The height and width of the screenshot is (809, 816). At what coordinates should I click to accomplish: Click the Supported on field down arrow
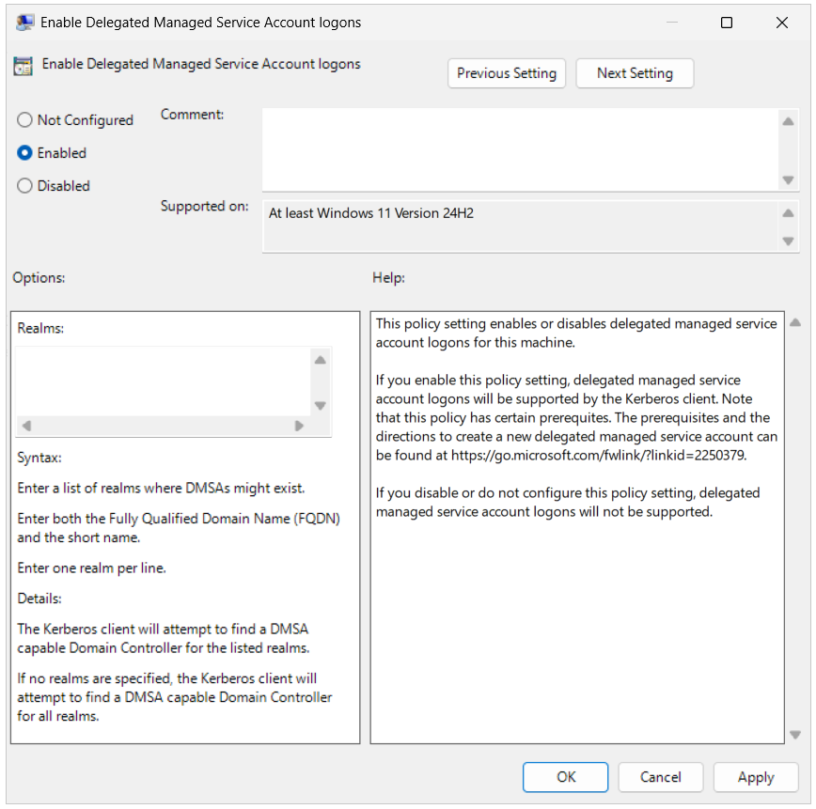tap(788, 241)
